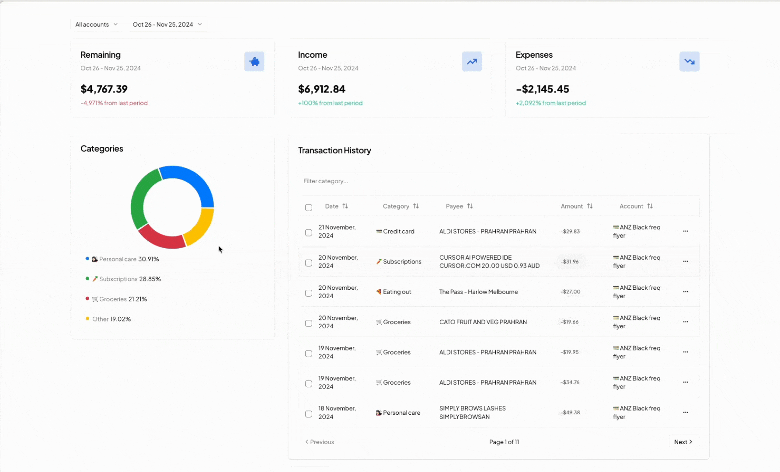
Task: Open actions menu for CATO FRUIT AND VEG row
Action: click(x=686, y=322)
